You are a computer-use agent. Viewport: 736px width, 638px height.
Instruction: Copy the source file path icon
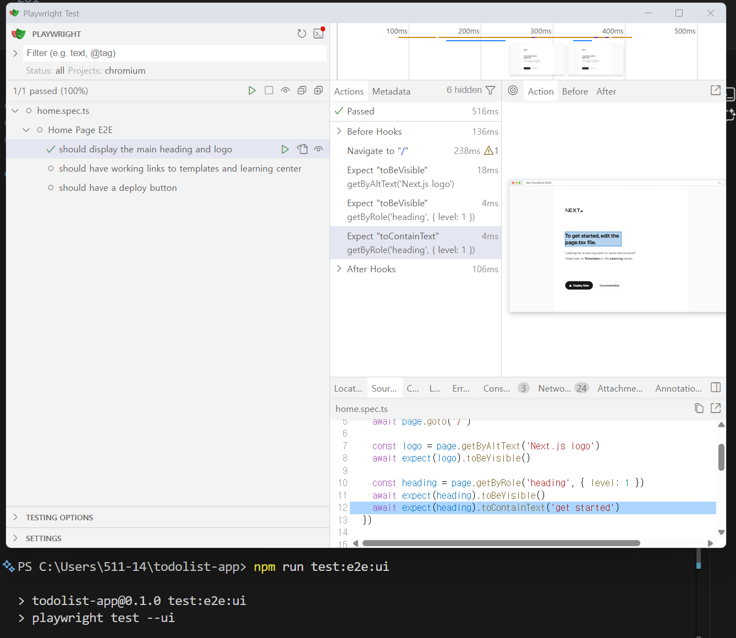click(699, 408)
